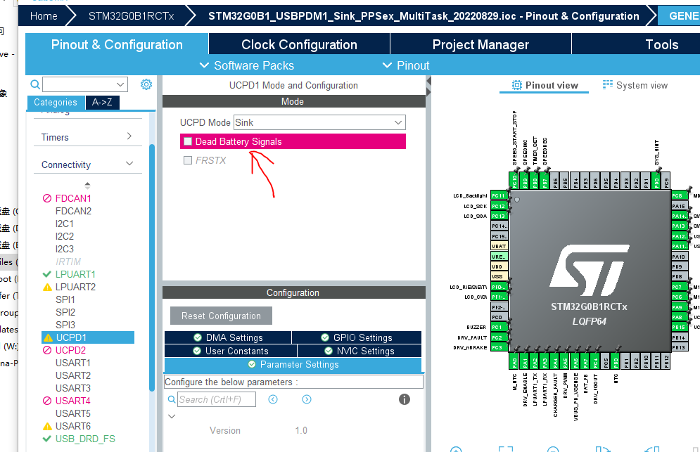700x452 pixels.
Task: Expand the Pinout dropdown menu
Action: tap(406, 65)
